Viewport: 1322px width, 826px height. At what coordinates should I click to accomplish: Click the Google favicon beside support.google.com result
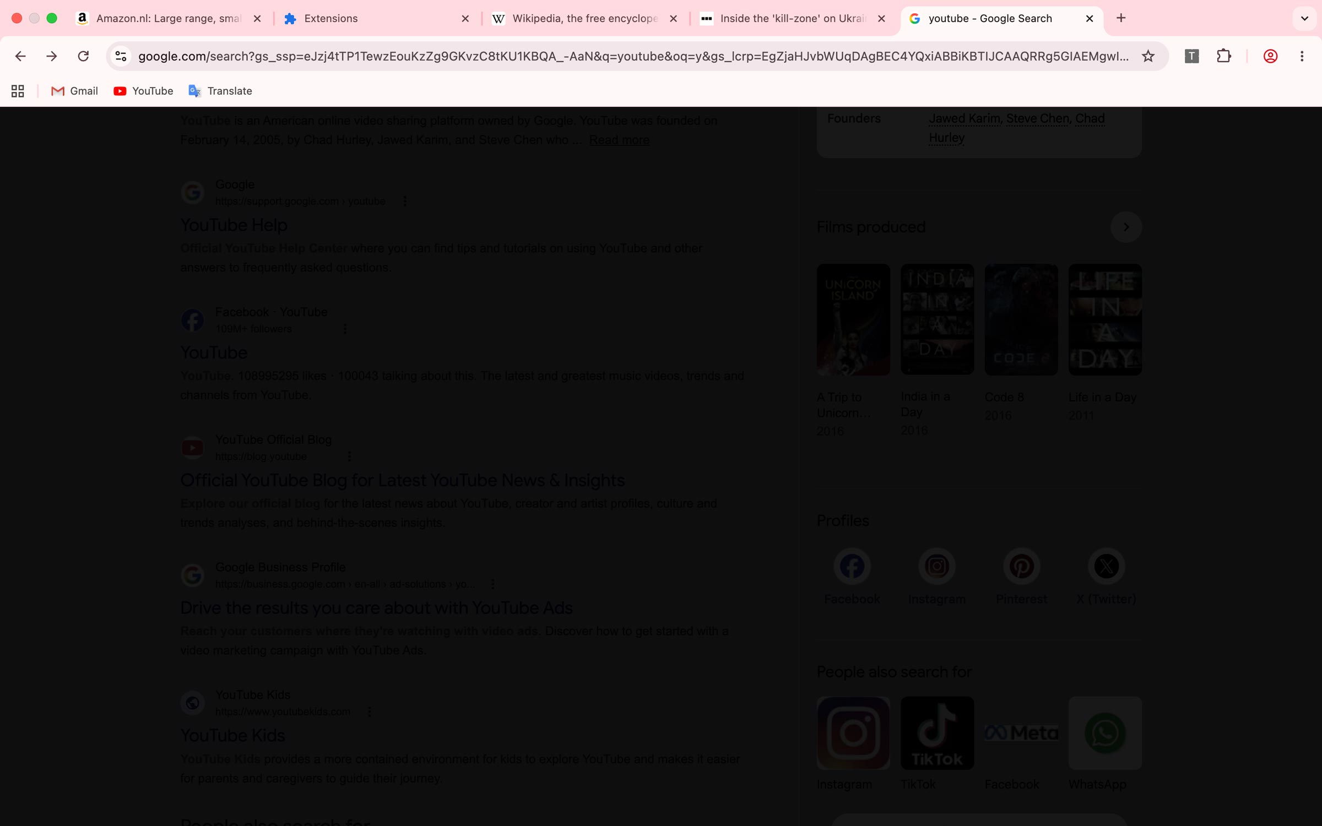pyautogui.click(x=192, y=192)
